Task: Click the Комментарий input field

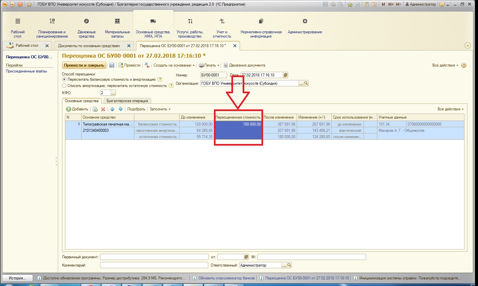Action: coord(154,265)
